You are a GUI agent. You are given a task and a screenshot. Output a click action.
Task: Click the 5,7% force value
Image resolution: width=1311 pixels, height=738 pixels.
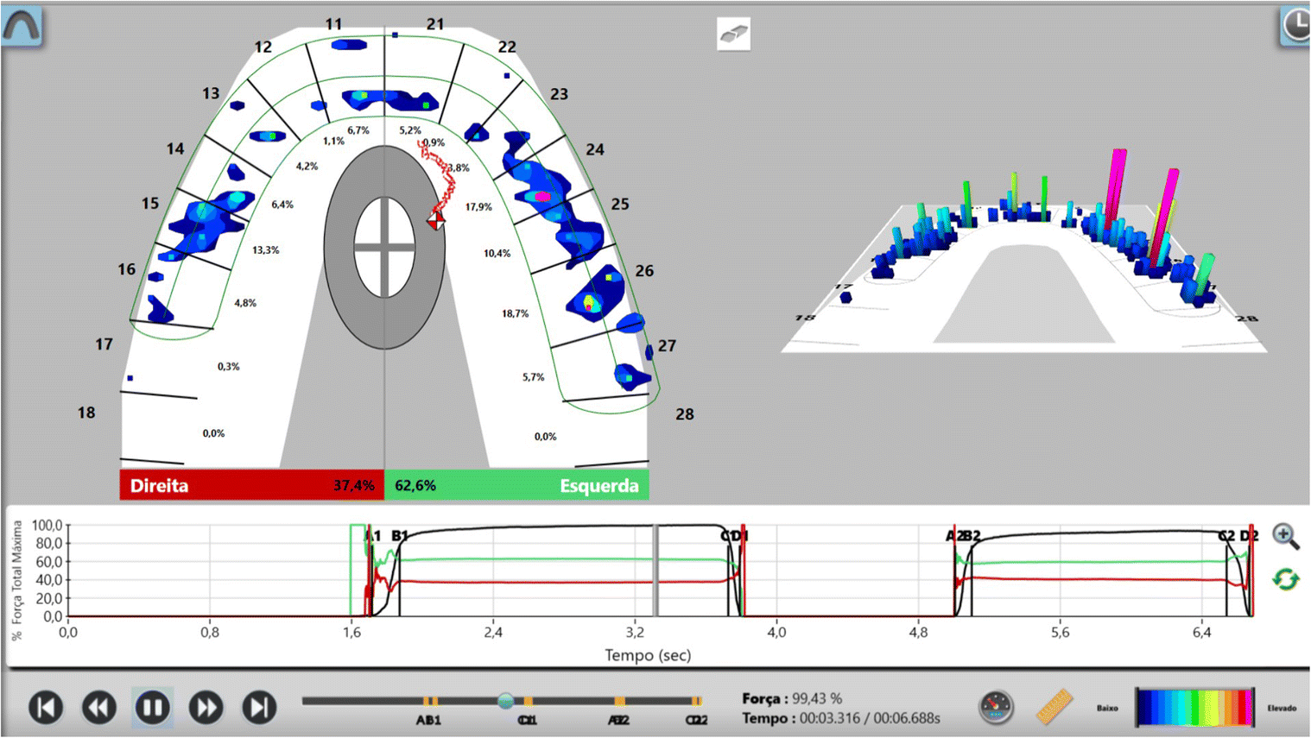click(x=534, y=377)
